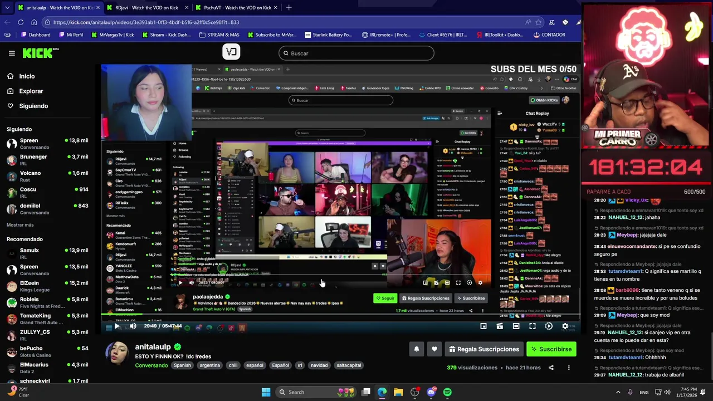Open the Kick hamburger sidebar menu

12,53
